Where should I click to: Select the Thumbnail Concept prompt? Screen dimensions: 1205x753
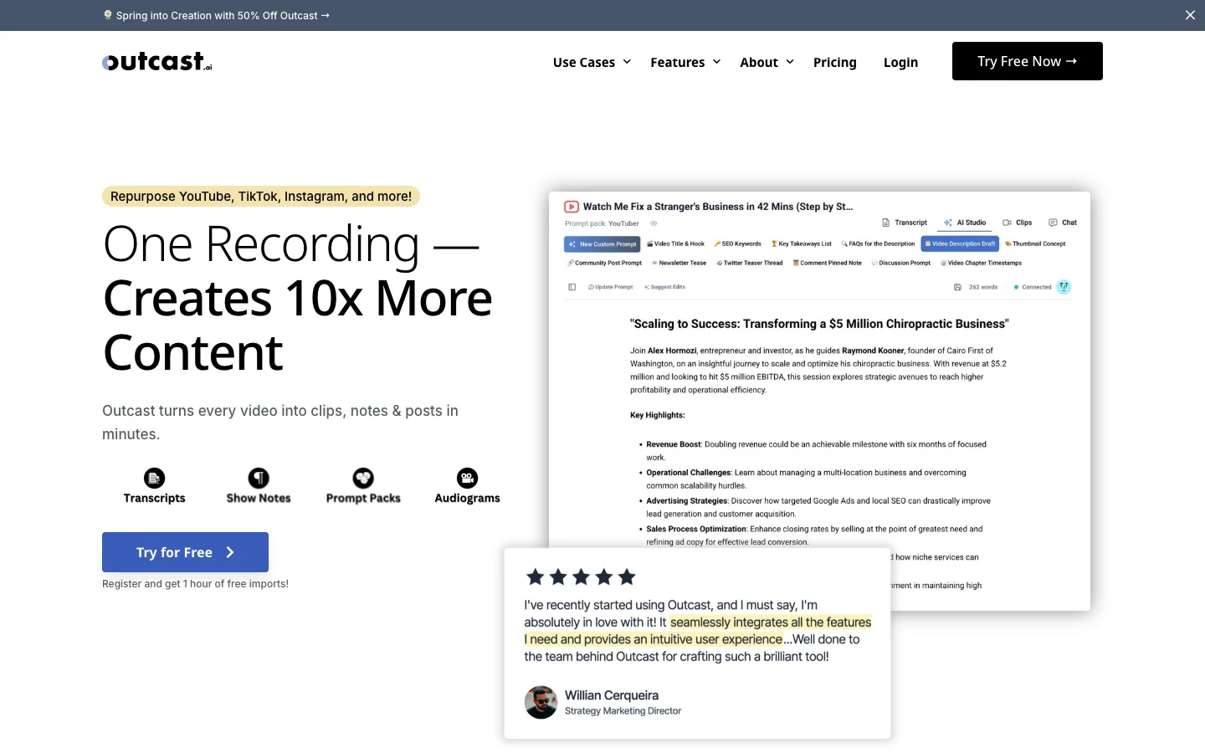click(1035, 244)
